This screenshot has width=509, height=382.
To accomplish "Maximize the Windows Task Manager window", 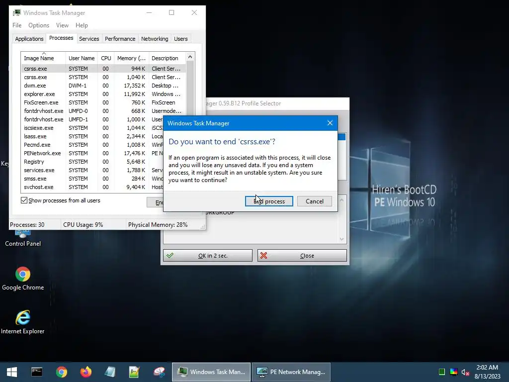I will point(171,12).
